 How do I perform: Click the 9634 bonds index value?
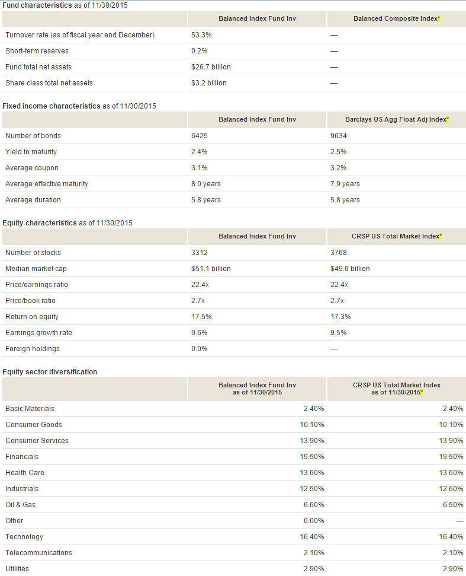click(x=339, y=136)
